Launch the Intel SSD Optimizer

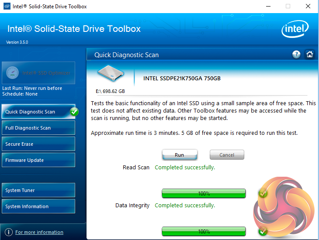coord(38,73)
